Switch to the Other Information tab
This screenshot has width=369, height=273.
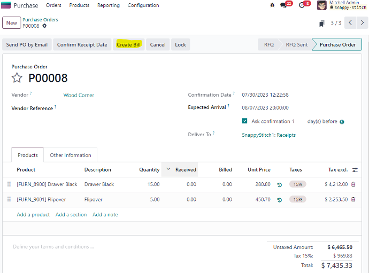pos(71,155)
